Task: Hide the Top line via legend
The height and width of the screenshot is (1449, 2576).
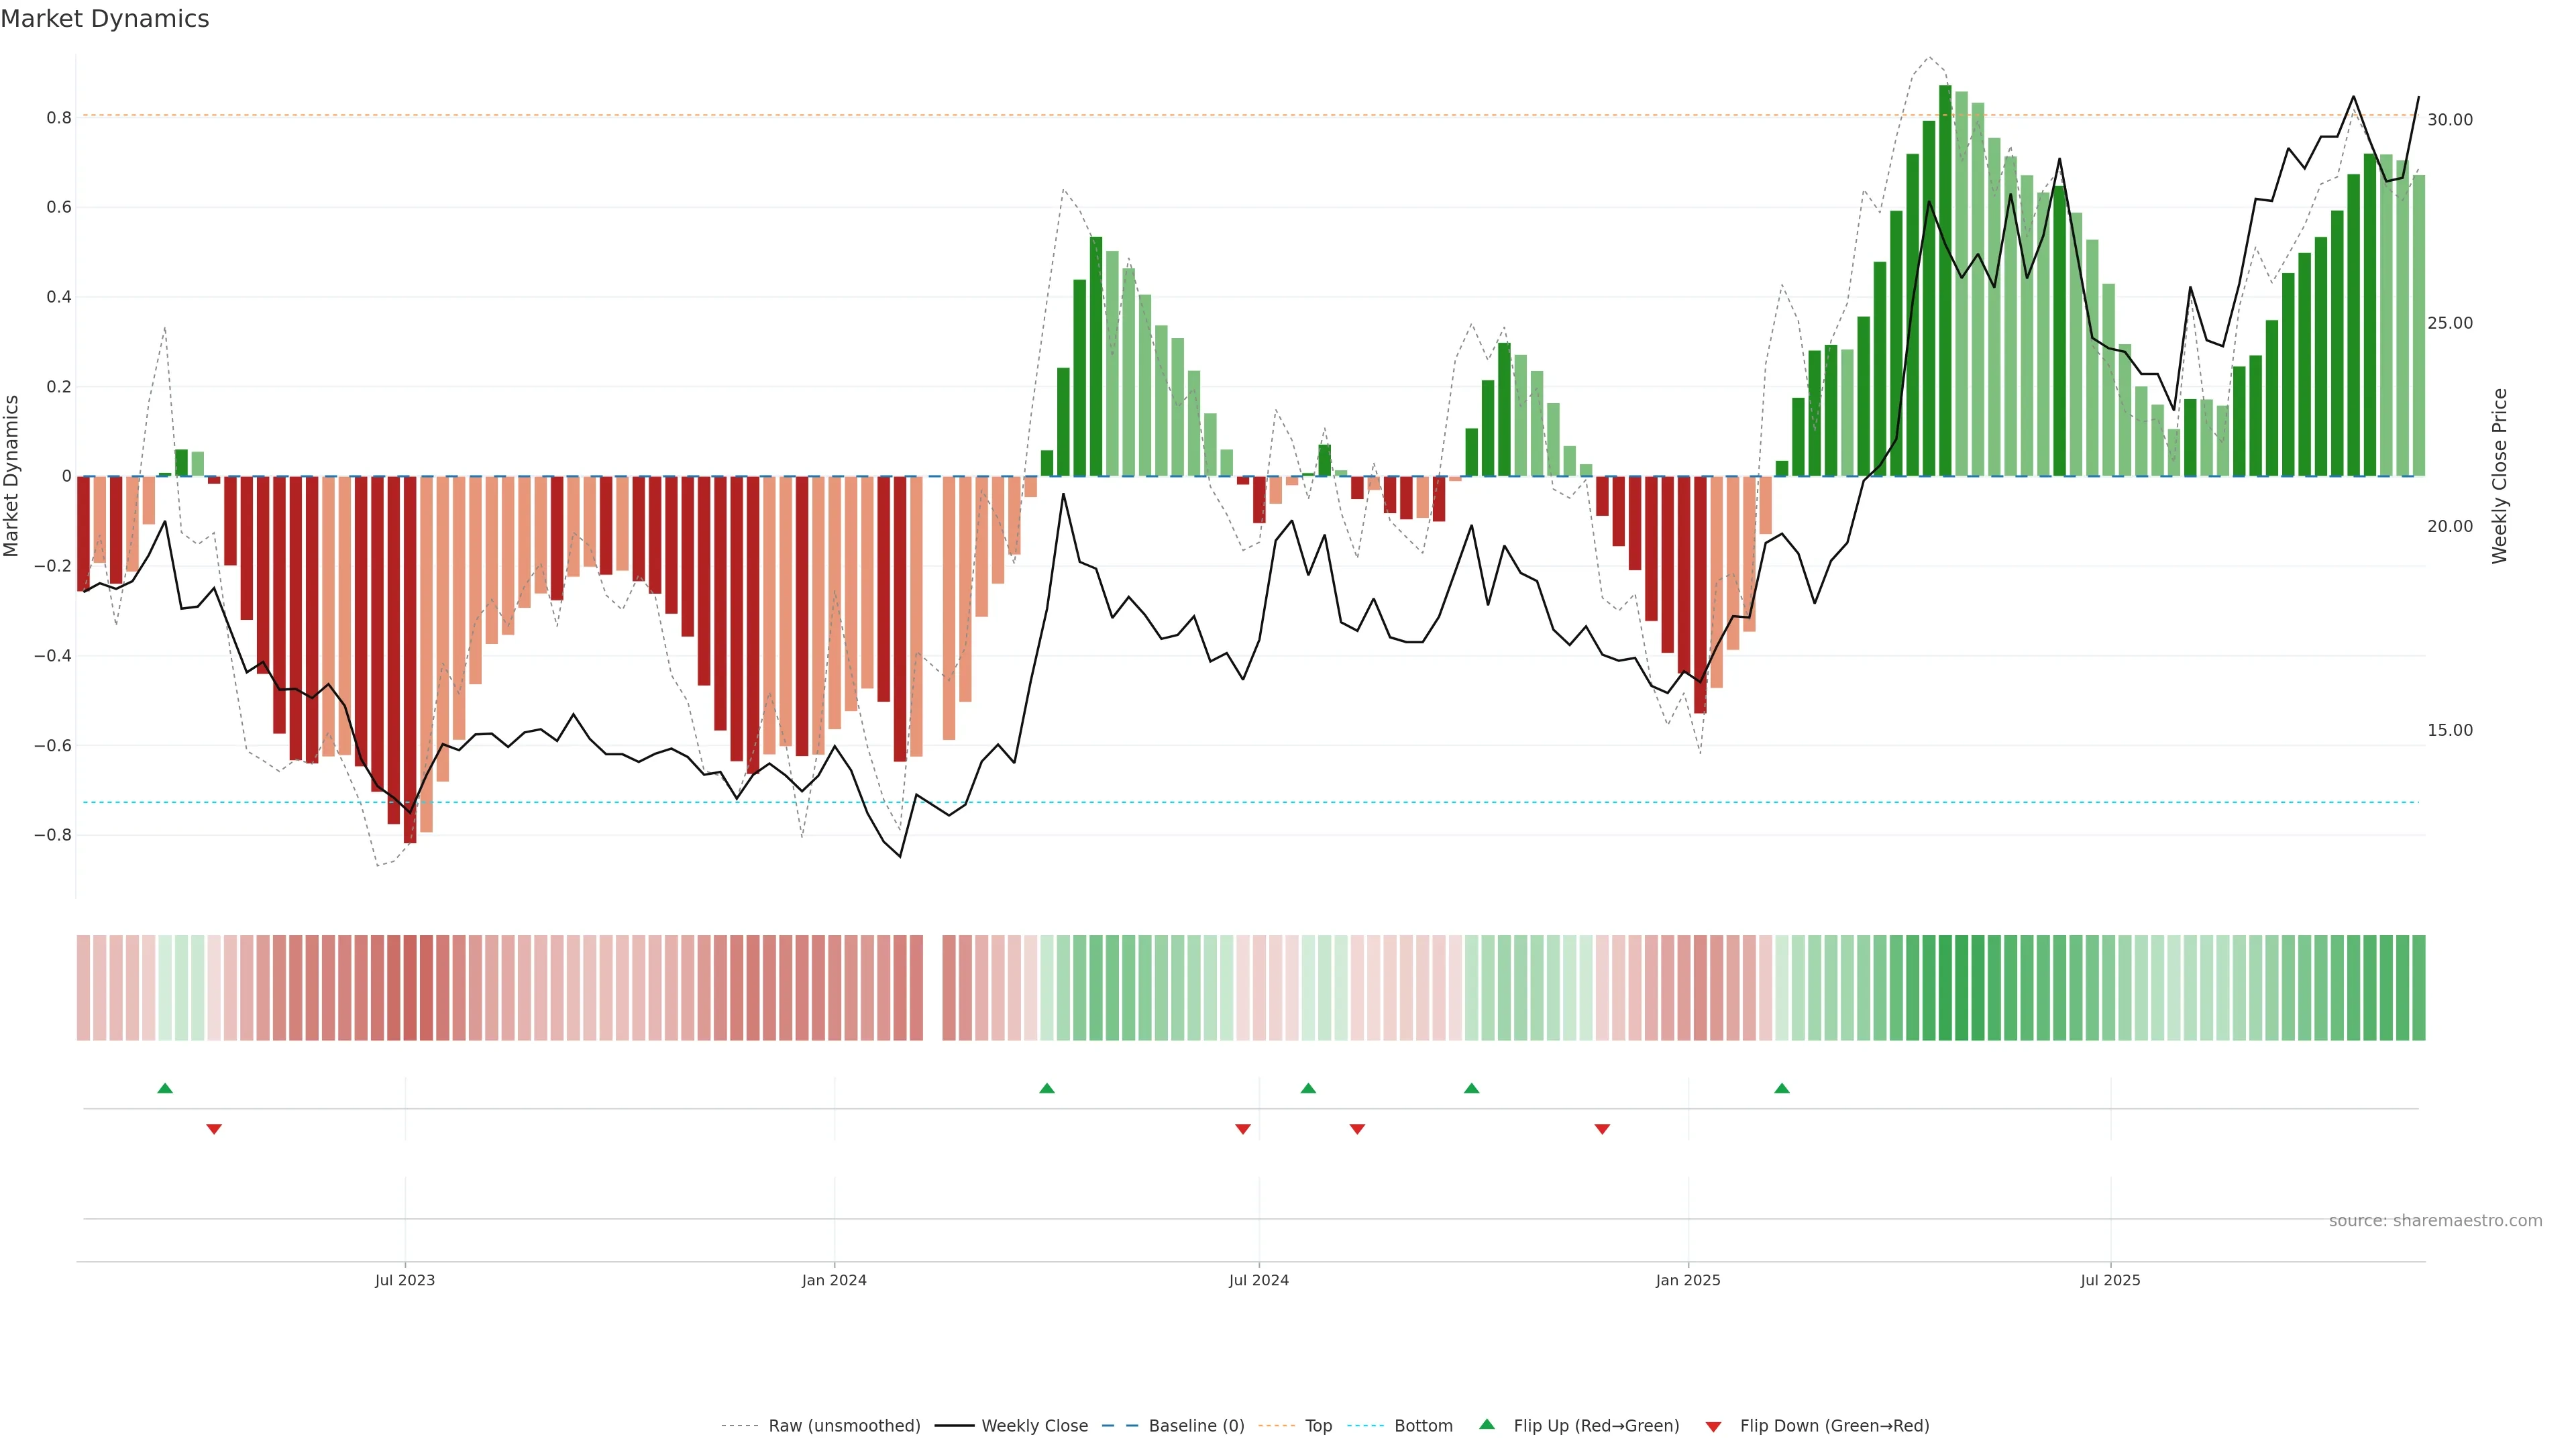Action: (1318, 1426)
